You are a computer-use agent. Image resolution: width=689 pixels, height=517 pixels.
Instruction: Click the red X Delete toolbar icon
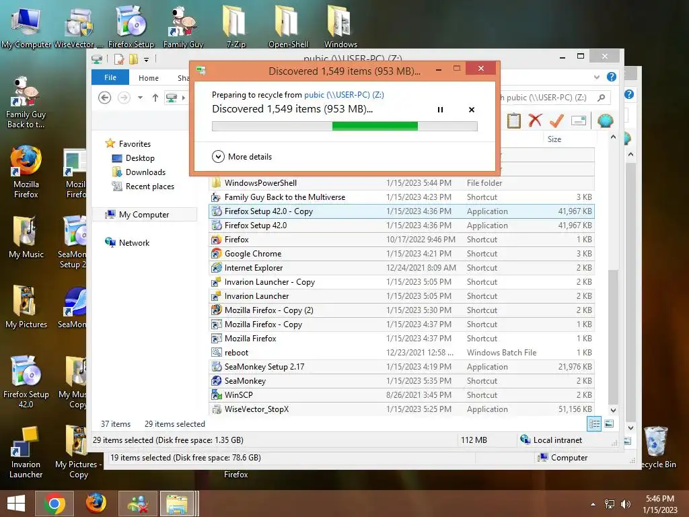coord(535,120)
